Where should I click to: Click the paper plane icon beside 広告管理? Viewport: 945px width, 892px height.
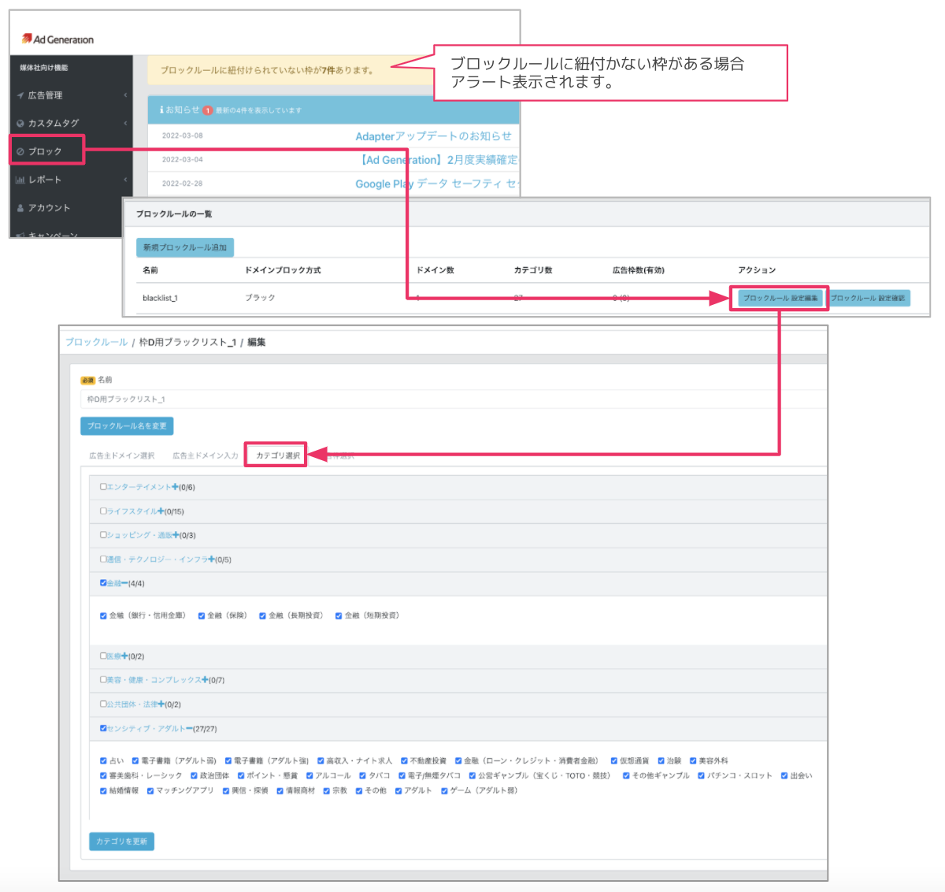20,95
